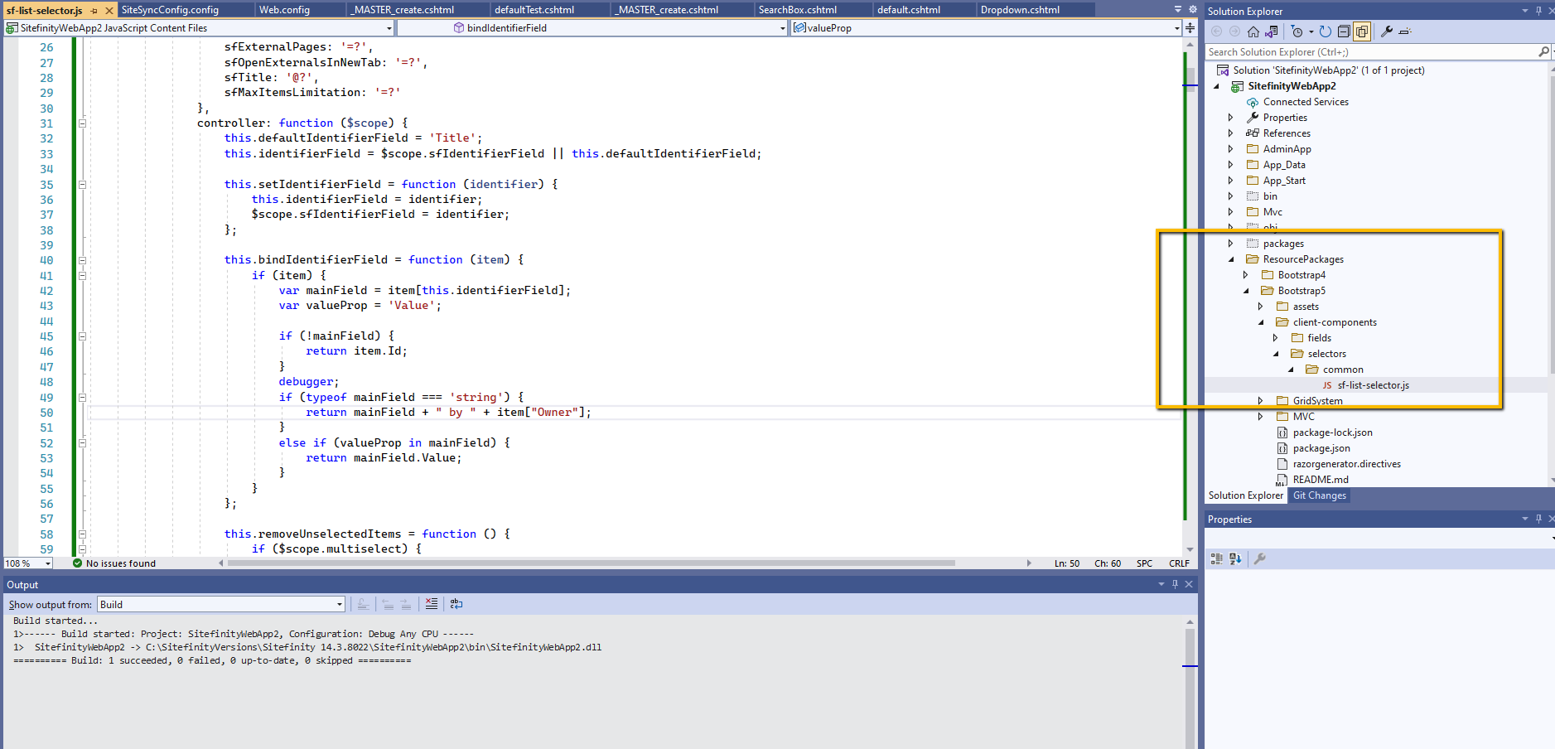
Task: Toggle Show All Files in Solution Explorer
Action: 1362,31
